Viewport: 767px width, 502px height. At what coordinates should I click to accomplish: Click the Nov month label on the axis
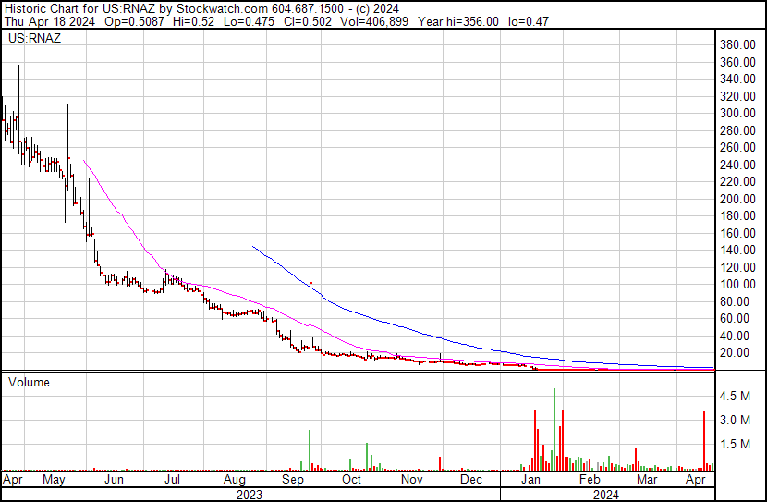pos(412,481)
